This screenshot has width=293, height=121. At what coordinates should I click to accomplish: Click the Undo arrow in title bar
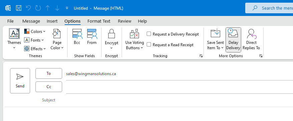[28, 8]
